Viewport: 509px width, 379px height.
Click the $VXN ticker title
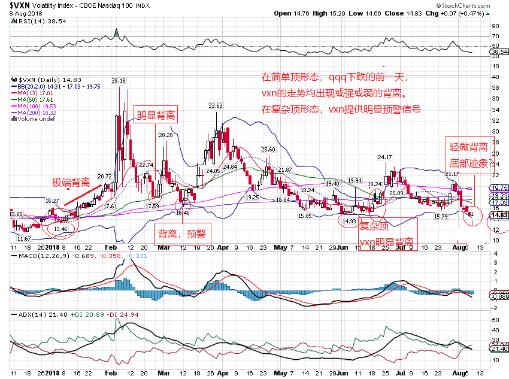20,5
